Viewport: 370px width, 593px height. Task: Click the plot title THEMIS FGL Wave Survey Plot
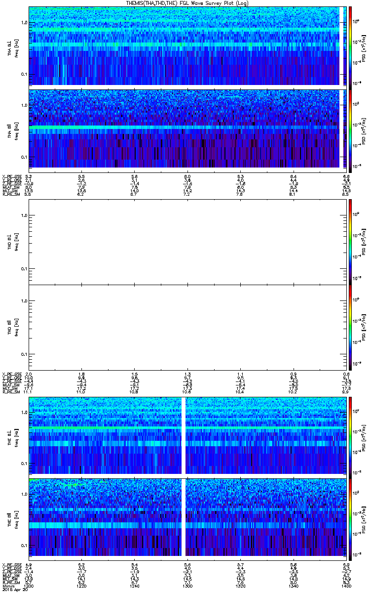188,3
